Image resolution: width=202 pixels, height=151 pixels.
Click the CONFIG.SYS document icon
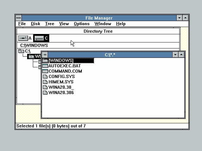tap(45, 76)
